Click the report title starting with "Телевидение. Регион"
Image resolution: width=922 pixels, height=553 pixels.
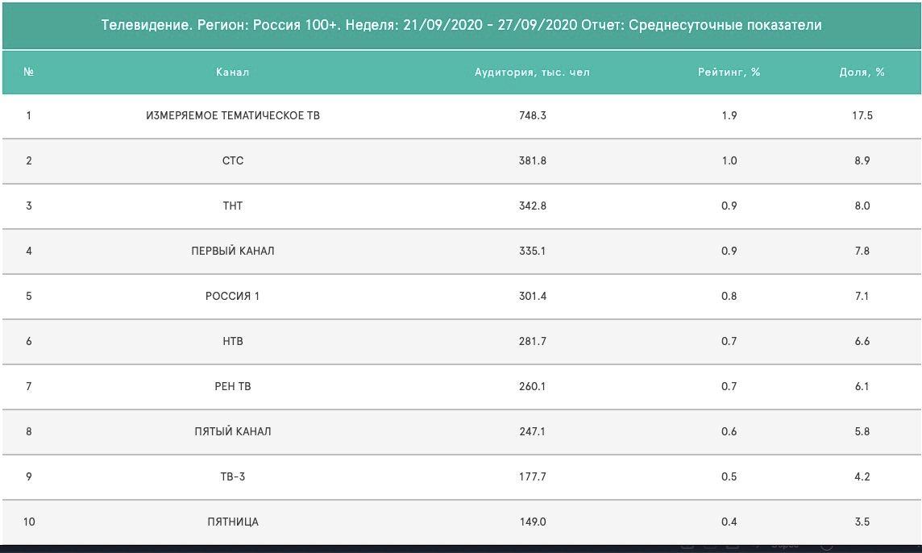[x=462, y=25]
